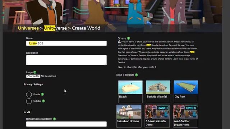
Task: Click into the Description text area
Action: (x=66, y=60)
